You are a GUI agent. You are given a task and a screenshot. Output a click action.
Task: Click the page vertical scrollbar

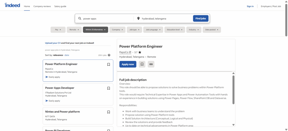pyautogui.click(x=286, y=20)
